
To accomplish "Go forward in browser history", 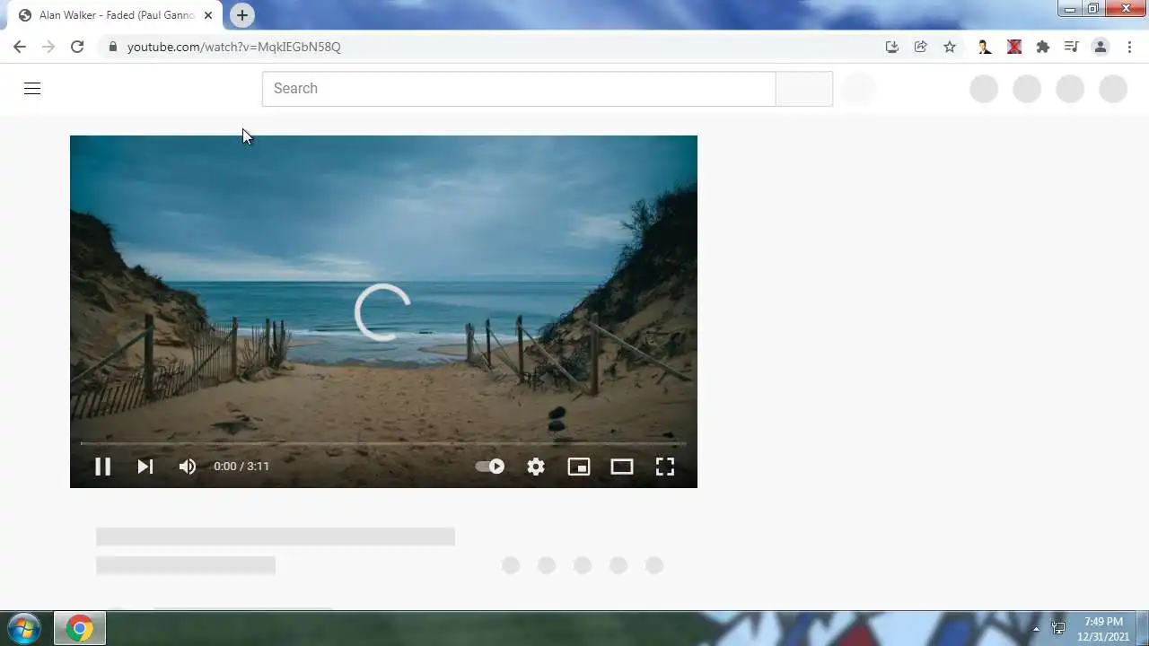I will pyautogui.click(x=48, y=47).
